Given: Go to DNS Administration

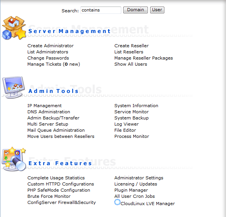Looking at the screenshot, I should [49, 112].
